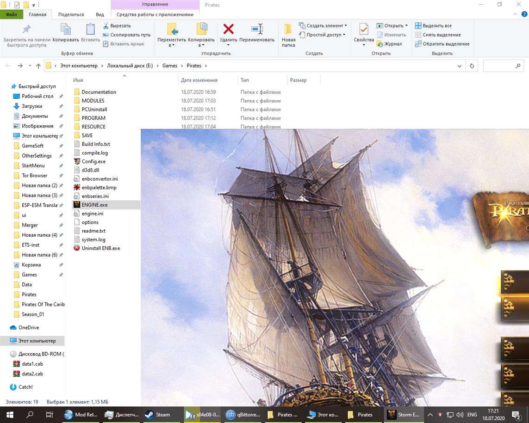Open recent locations dropdown arrow
This screenshot has width=529, height=423.
click(30, 66)
